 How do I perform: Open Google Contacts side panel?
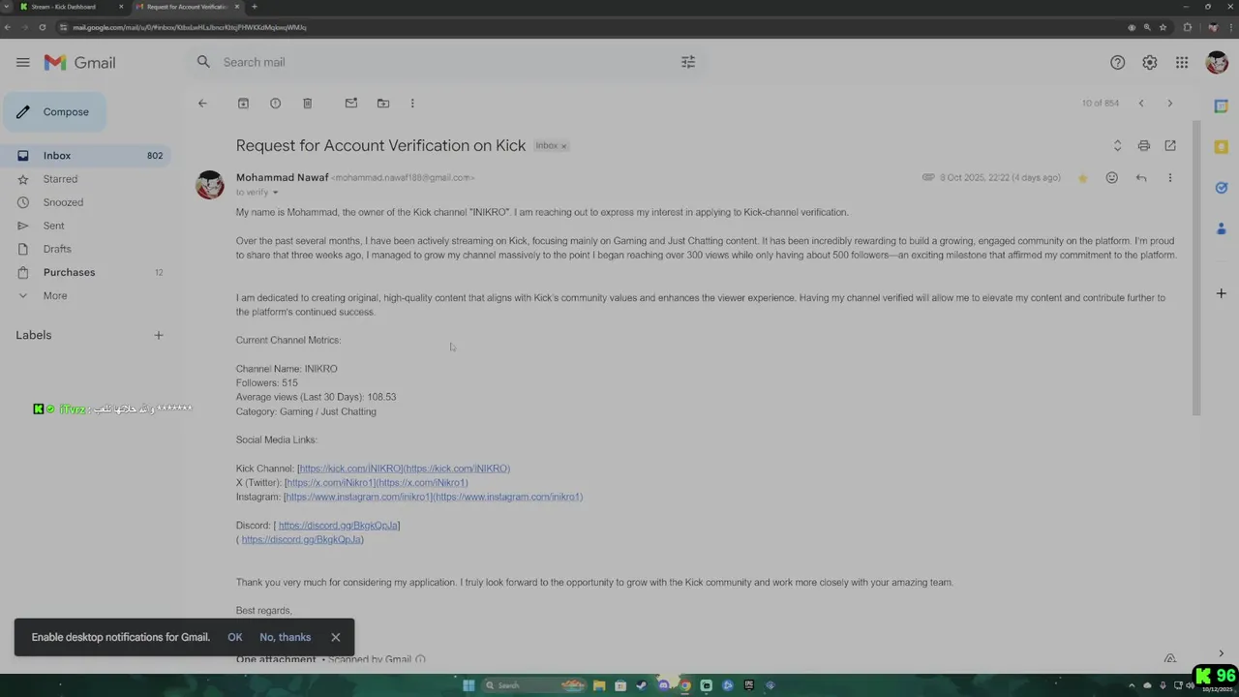click(1221, 229)
